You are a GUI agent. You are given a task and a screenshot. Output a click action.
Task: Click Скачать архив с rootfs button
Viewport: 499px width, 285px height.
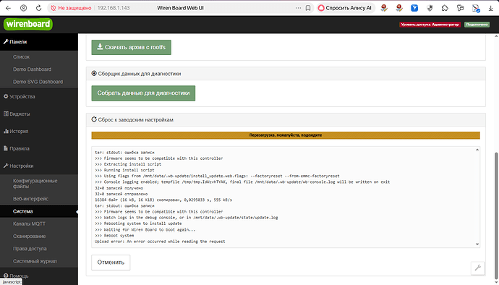tap(131, 47)
